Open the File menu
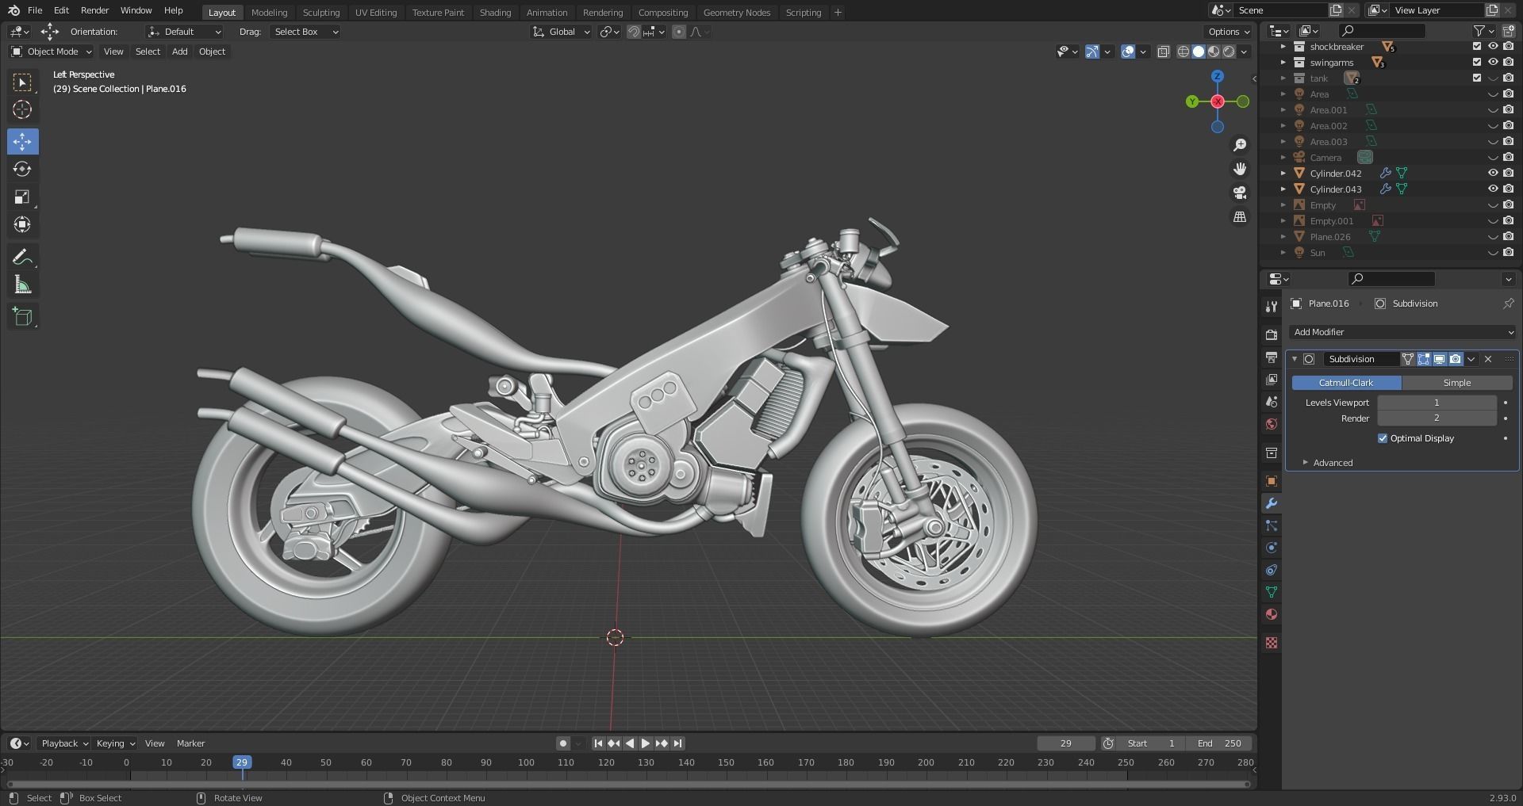The image size is (1523, 806). (35, 10)
